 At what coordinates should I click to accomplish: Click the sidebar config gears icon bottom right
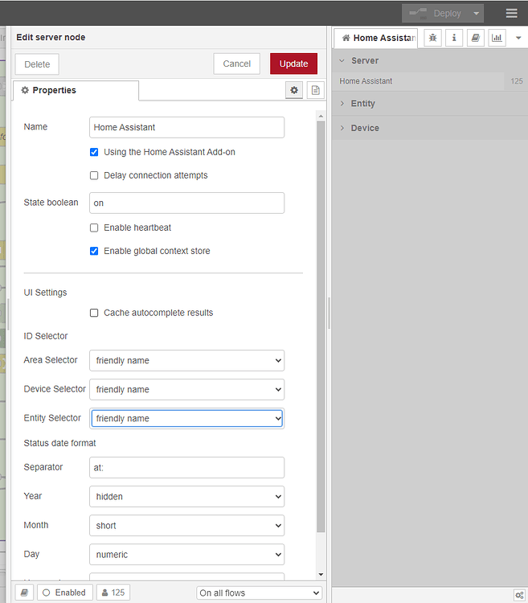click(x=519, y=596)
